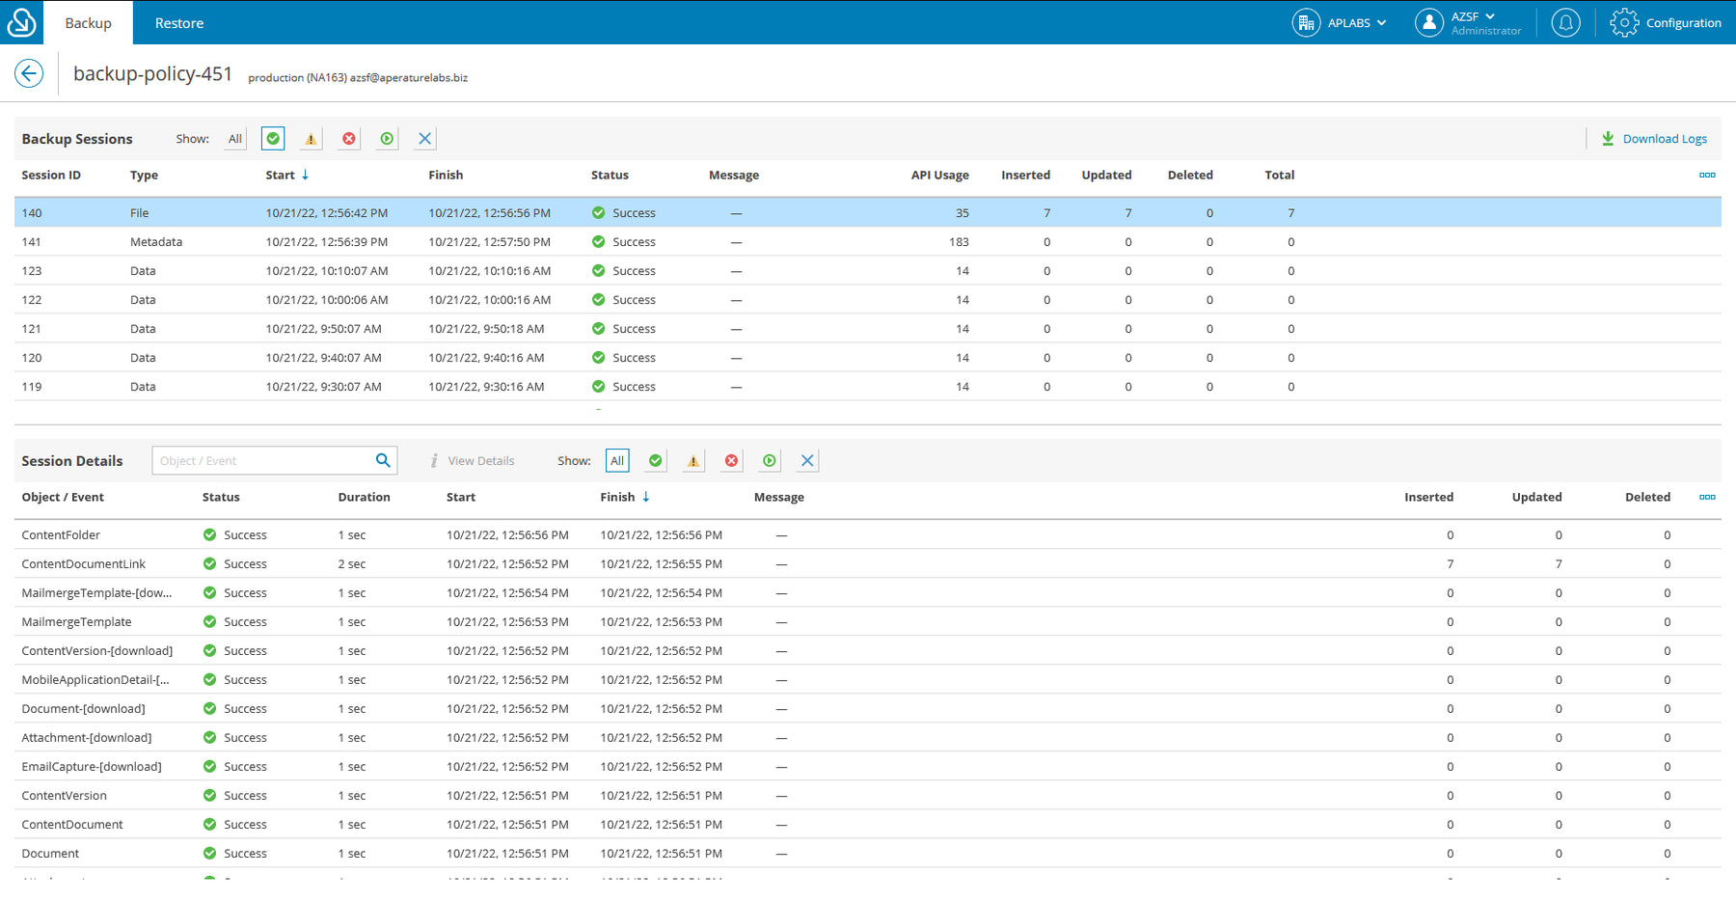1736x901 pixels.
Task: Click the user profile avatar icon
Action: [1428, 22]
